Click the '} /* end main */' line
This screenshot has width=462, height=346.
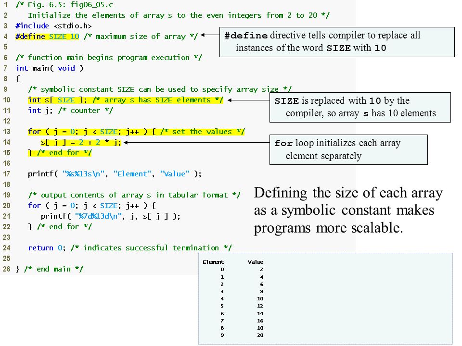(x=50, y=269)
